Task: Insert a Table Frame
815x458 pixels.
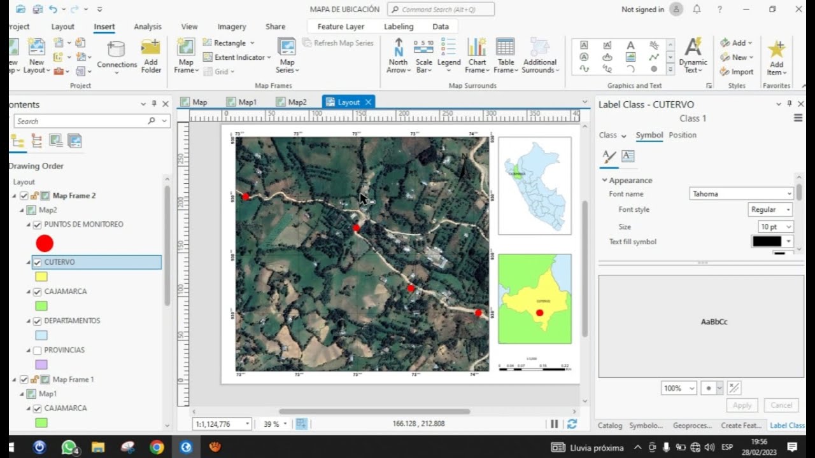Action: tap(506, 56)
